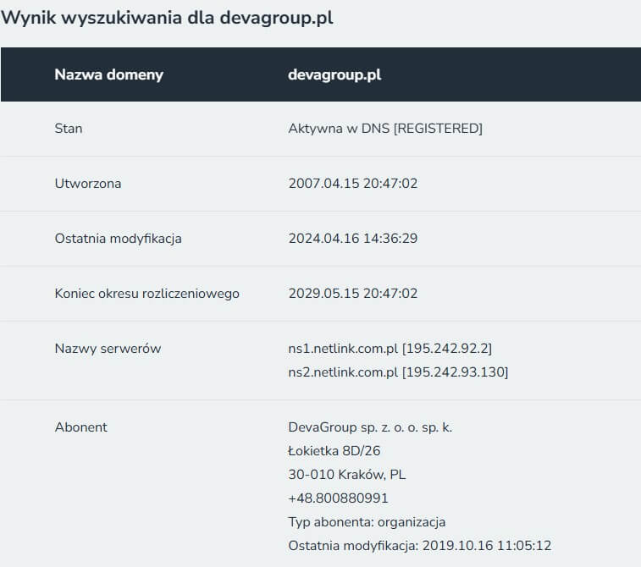Image resolution: width=641 pixels, height=567 pixels.
Task: Select the devagroup.pl domain in table header
Action: [334, 74]
